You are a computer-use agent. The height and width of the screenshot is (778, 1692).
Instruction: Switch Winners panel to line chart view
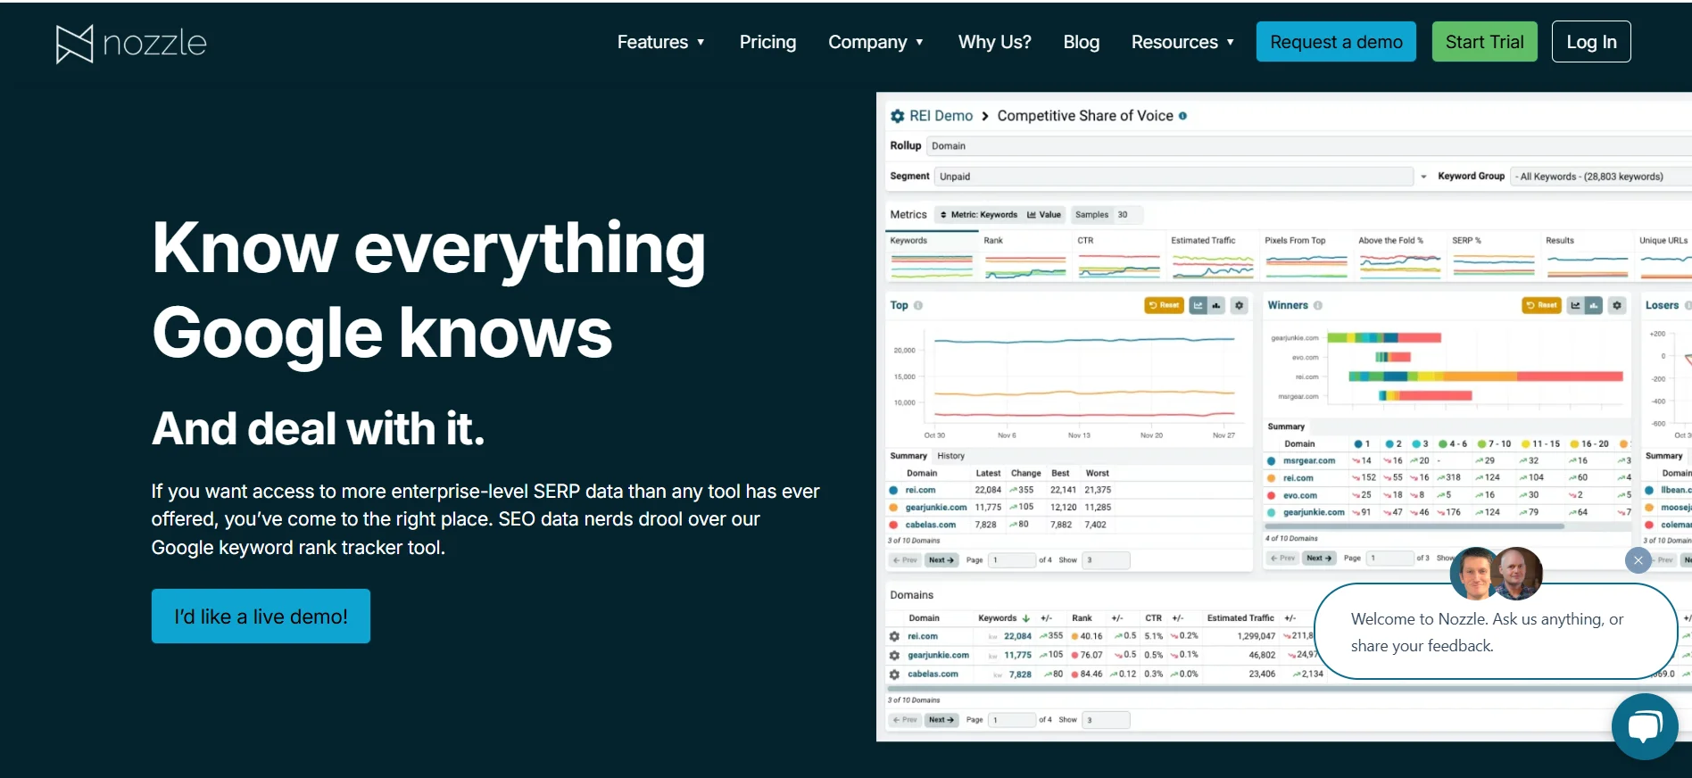1576,305
